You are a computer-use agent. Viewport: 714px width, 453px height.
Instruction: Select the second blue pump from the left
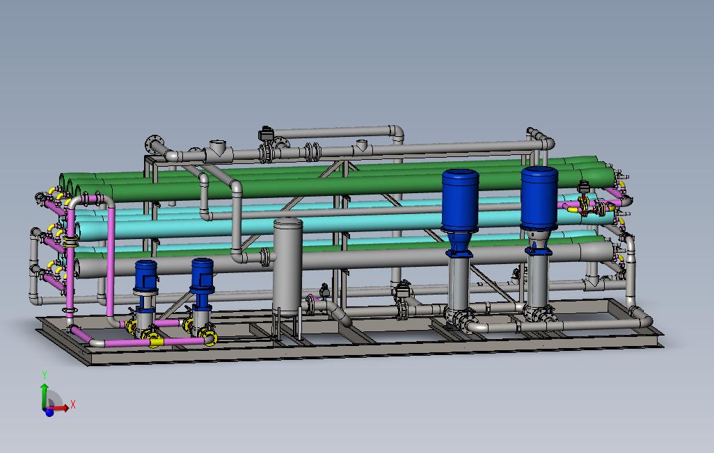tap(200, 274)
